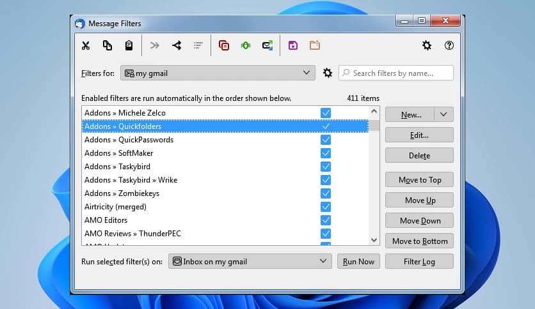Select 'Airtricity (merged)' filter row
This screenshot has height=309, width=535.
pos(225,207)
